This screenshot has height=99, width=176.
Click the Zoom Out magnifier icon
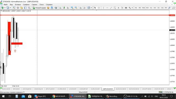pyautogui.click(x=76, y=8)
